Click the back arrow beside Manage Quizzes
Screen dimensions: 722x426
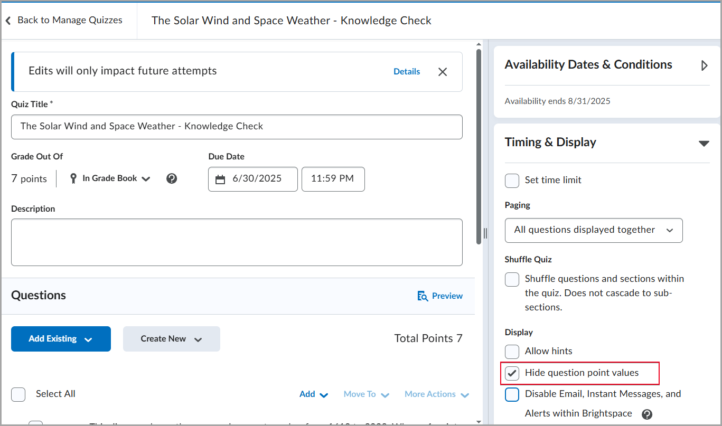pyautogui.click(x=8, y=20)
